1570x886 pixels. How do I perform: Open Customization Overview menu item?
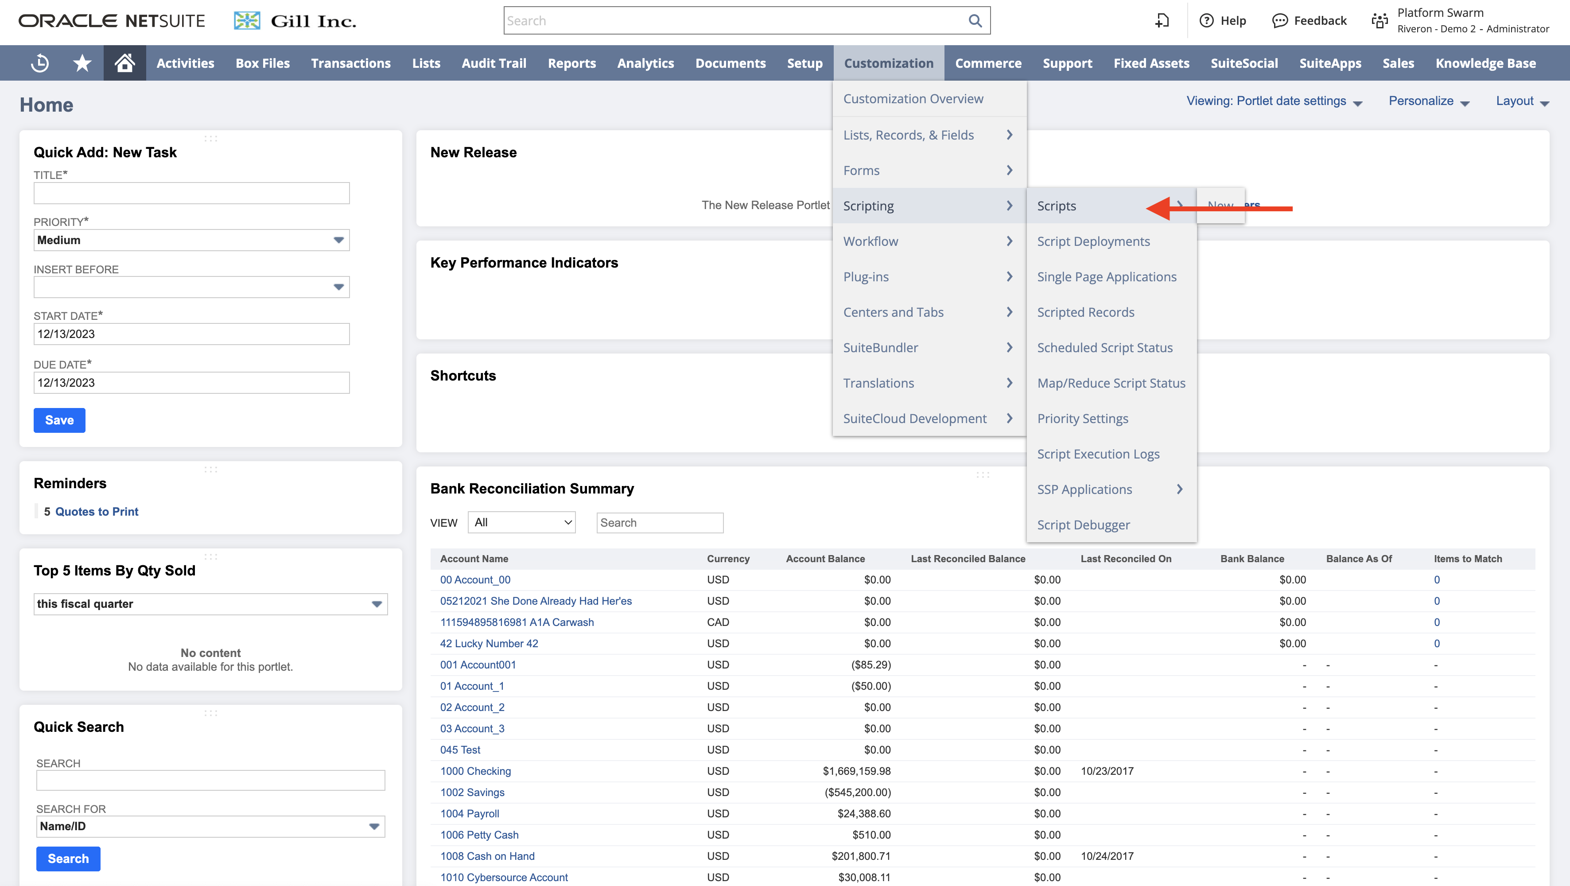[x=929, y=99]
